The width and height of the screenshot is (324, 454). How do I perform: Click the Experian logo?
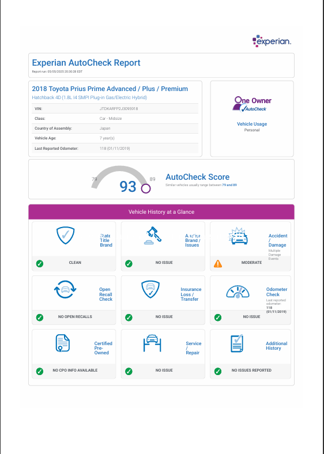272,41
